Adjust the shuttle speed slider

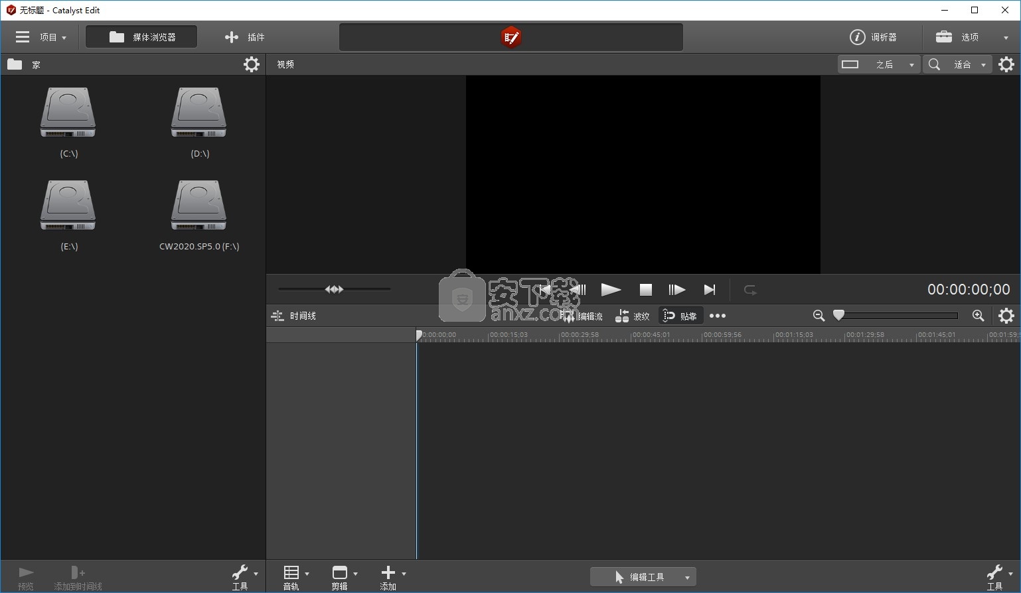pos(335,289)
